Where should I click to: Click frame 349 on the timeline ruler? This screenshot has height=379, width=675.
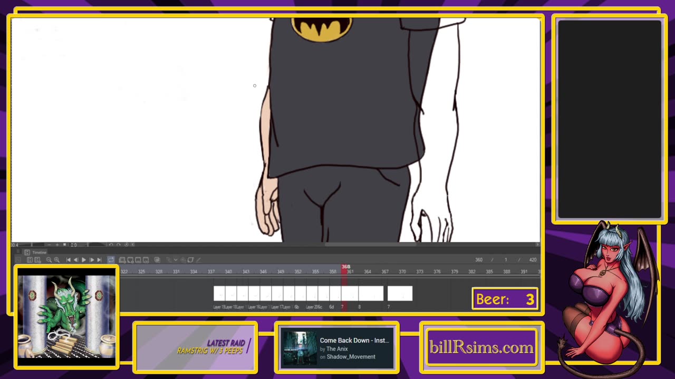point(281,272)
